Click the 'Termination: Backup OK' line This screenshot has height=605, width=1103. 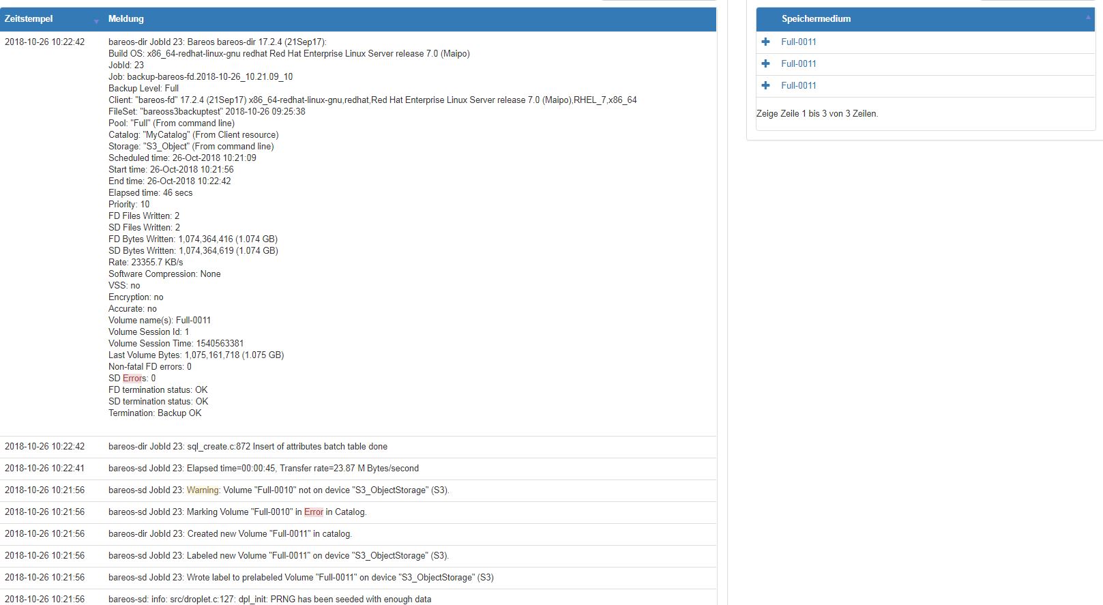point(155,413)
